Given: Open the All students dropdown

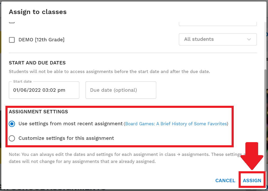Looking at the screenshot, I should coord(218,39).
